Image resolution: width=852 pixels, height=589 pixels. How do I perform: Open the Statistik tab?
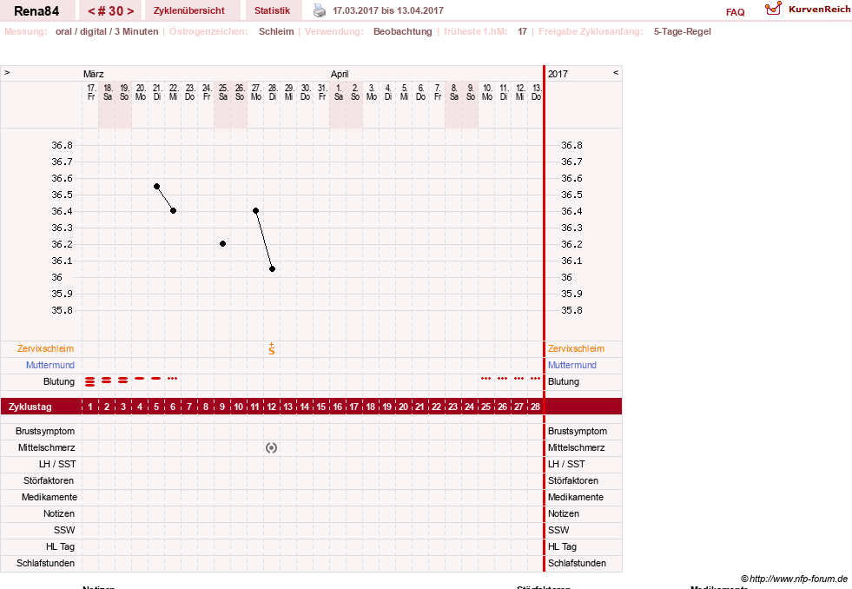click(x=272, y=10)
